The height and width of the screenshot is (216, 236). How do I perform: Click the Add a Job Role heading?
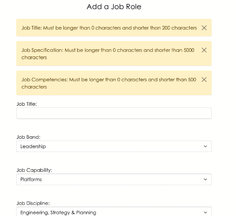(x=114, y=6)
